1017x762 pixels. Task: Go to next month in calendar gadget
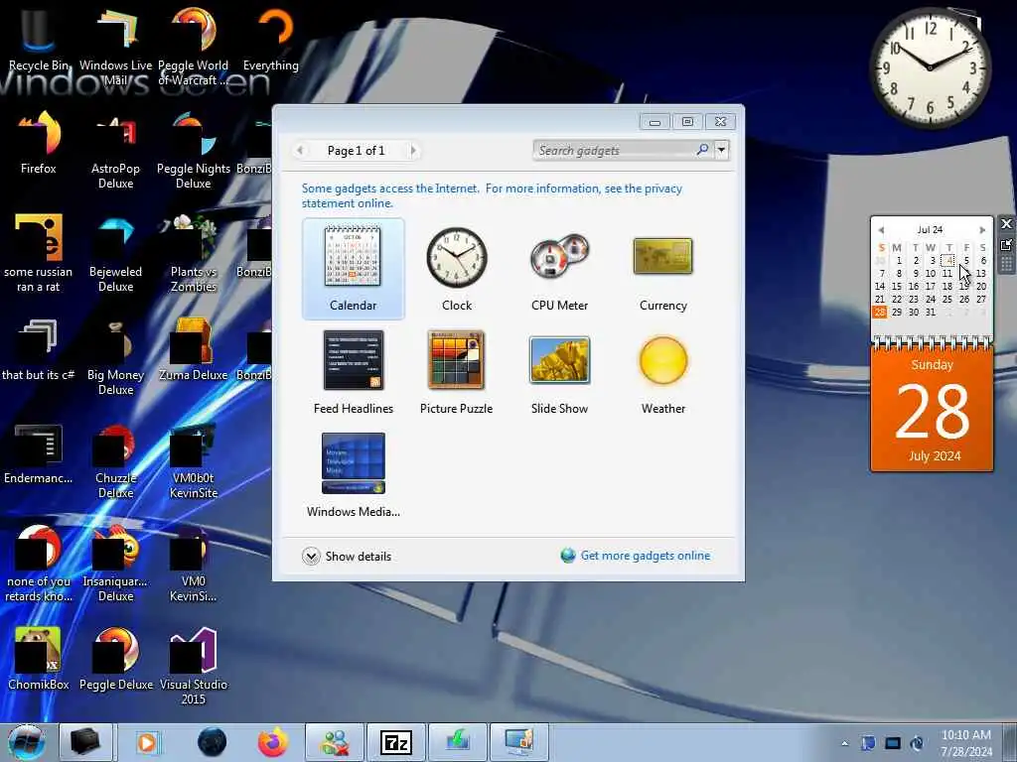pyautogui.click(x=982, y=230)
